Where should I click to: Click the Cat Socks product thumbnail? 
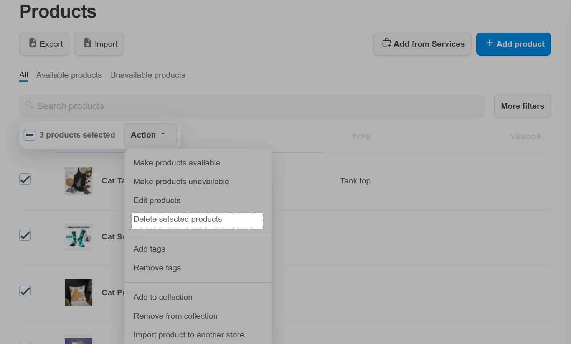[x=78, y=237]
